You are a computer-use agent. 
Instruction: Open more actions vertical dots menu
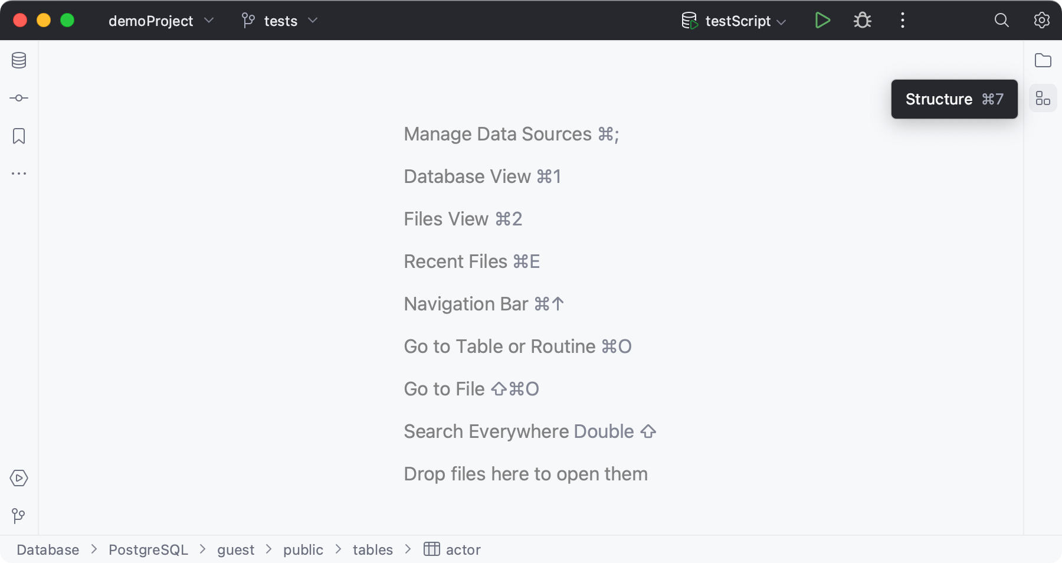click(x=903, y=21)
